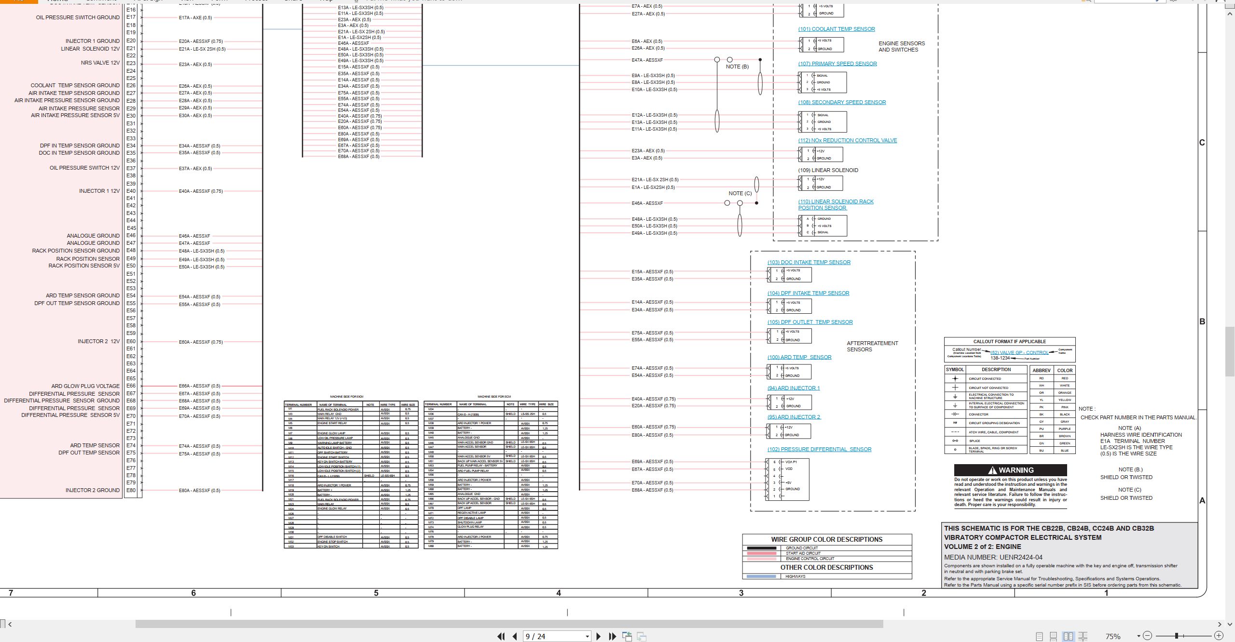Screen dimensions: 1235x642
Task: Click the (109) LINEAR SOLENOID label
Action: coord(828,170)
